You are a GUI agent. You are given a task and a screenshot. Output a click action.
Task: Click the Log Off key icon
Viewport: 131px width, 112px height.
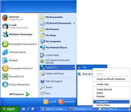coord(46,102)
